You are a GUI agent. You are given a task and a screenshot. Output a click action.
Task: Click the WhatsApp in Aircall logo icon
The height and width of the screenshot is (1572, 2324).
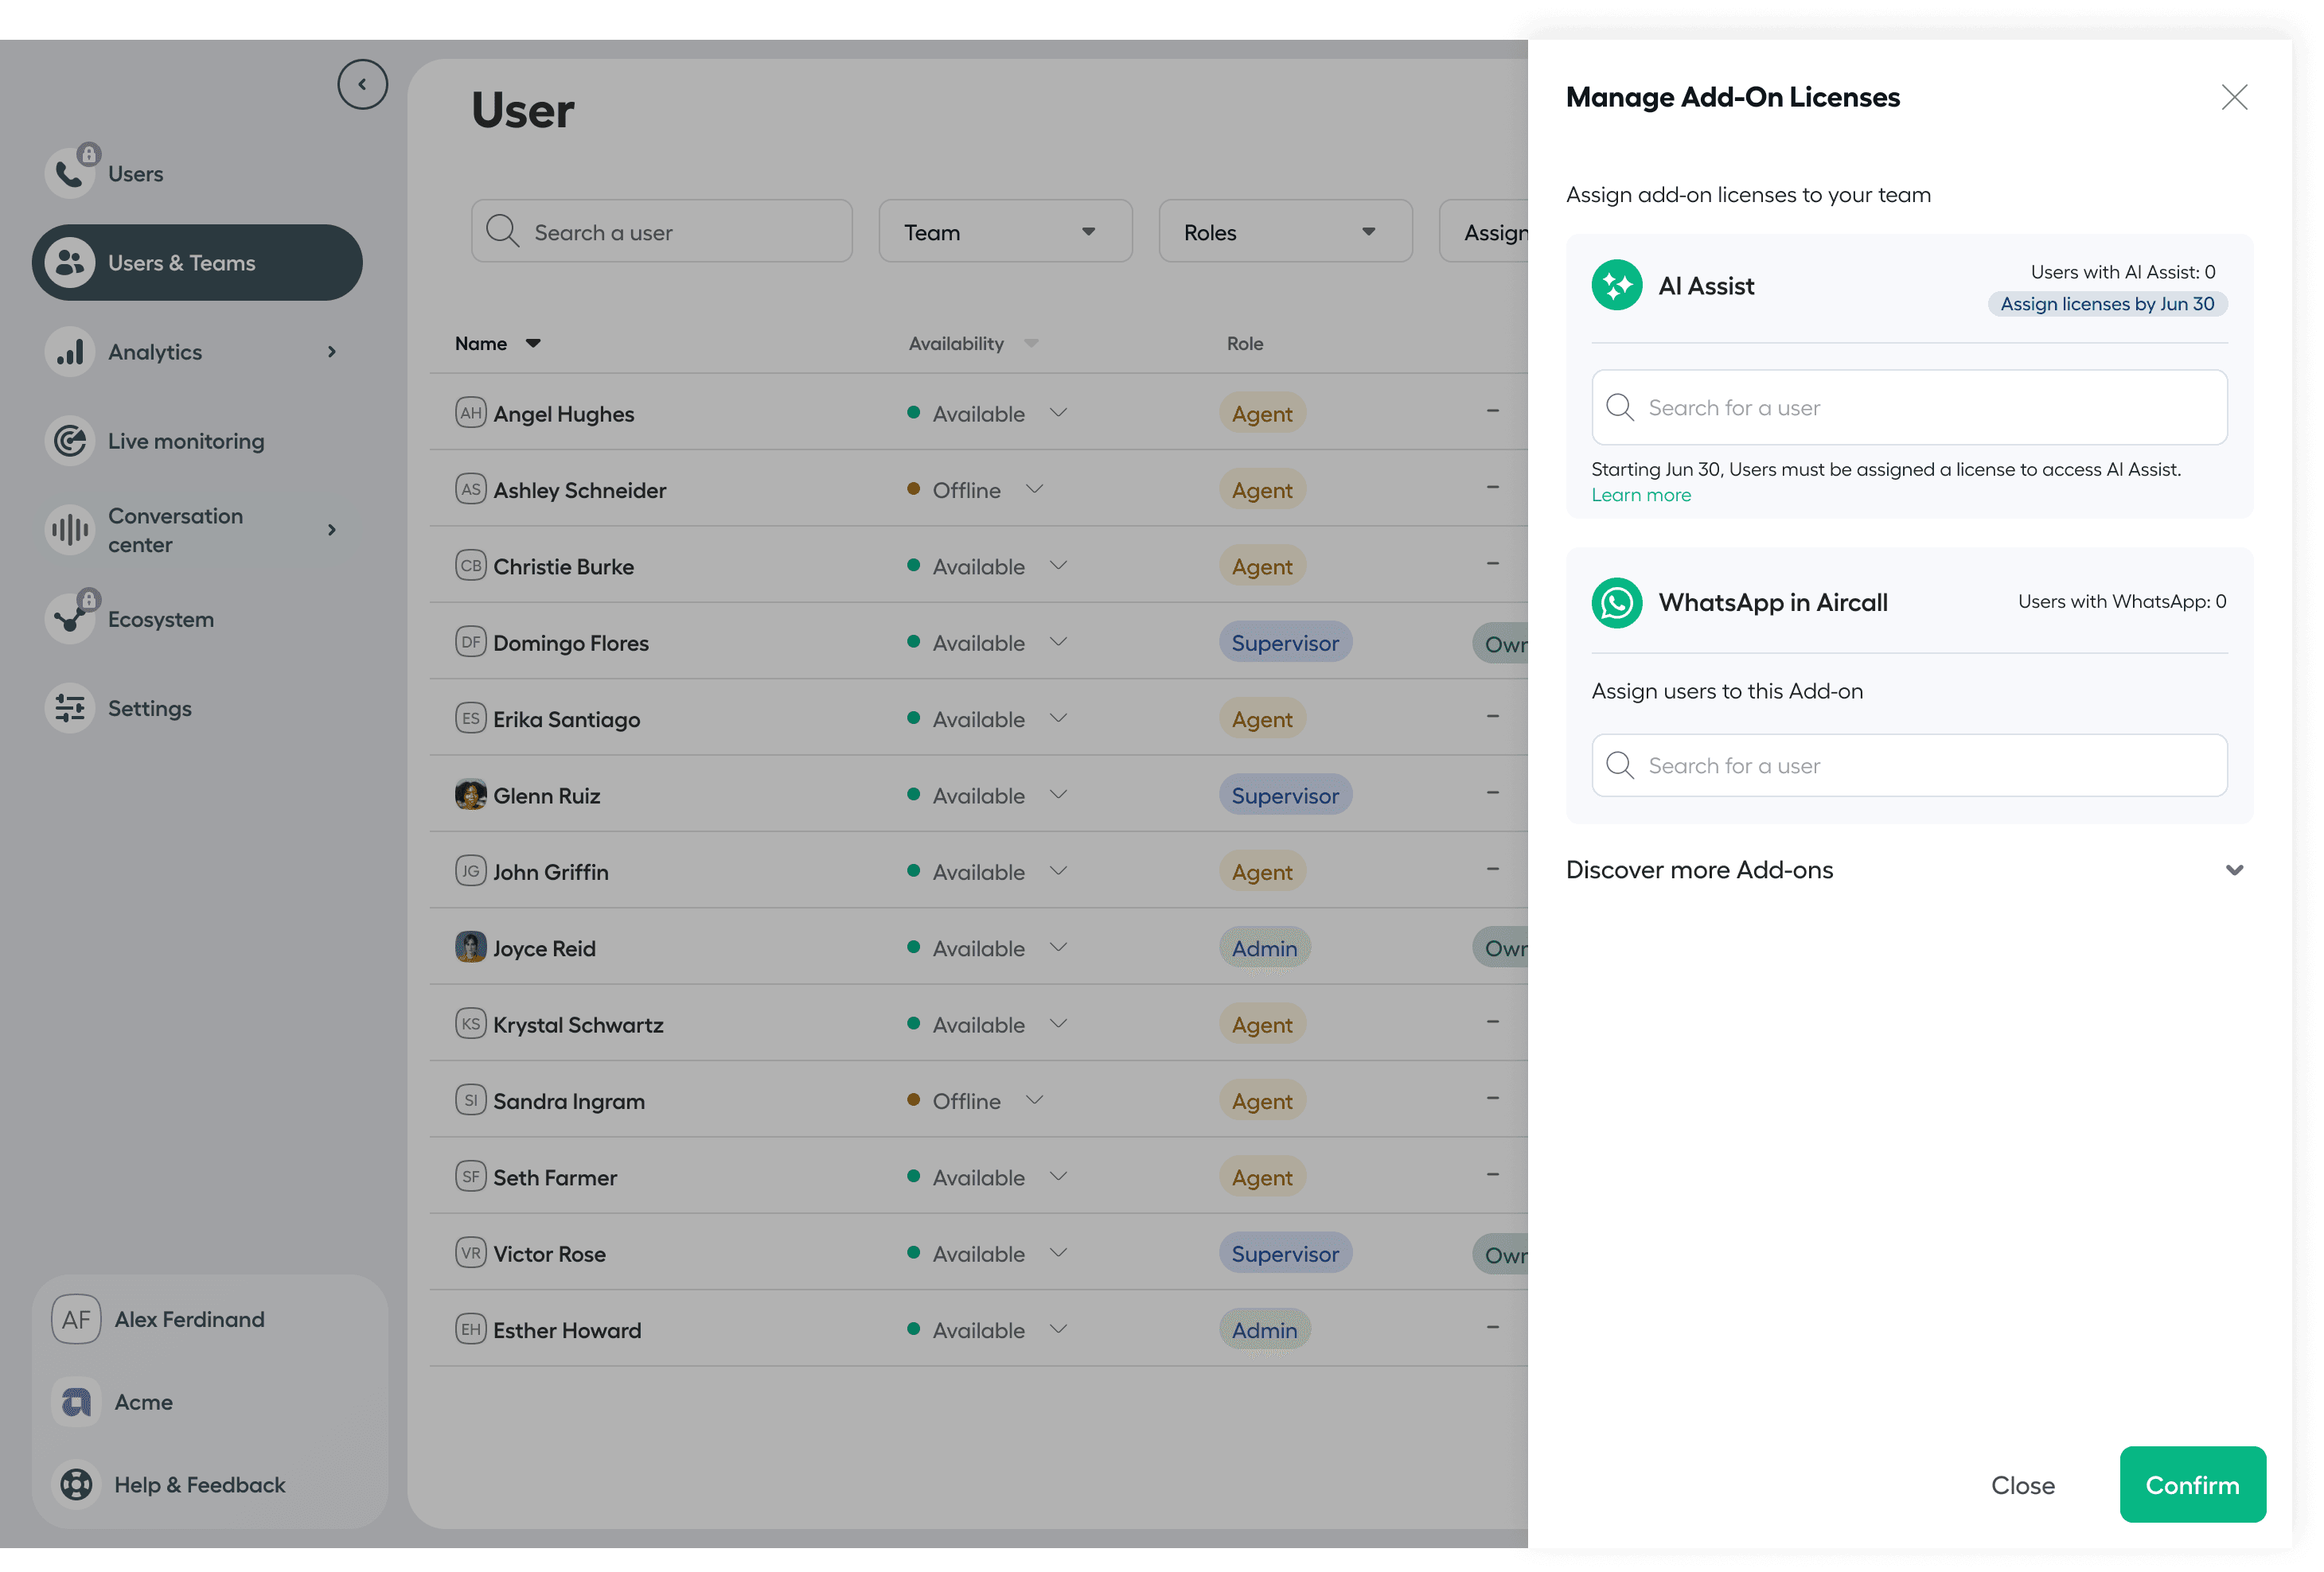1616,602
